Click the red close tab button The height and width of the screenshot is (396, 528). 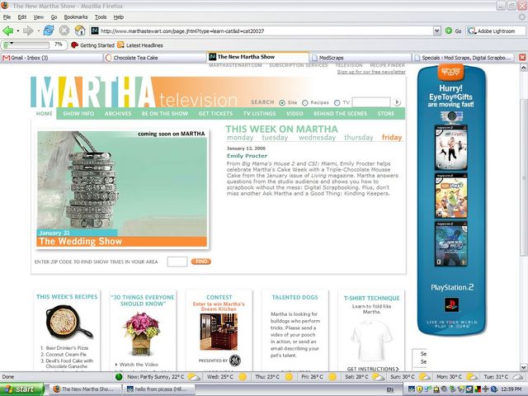522,58
